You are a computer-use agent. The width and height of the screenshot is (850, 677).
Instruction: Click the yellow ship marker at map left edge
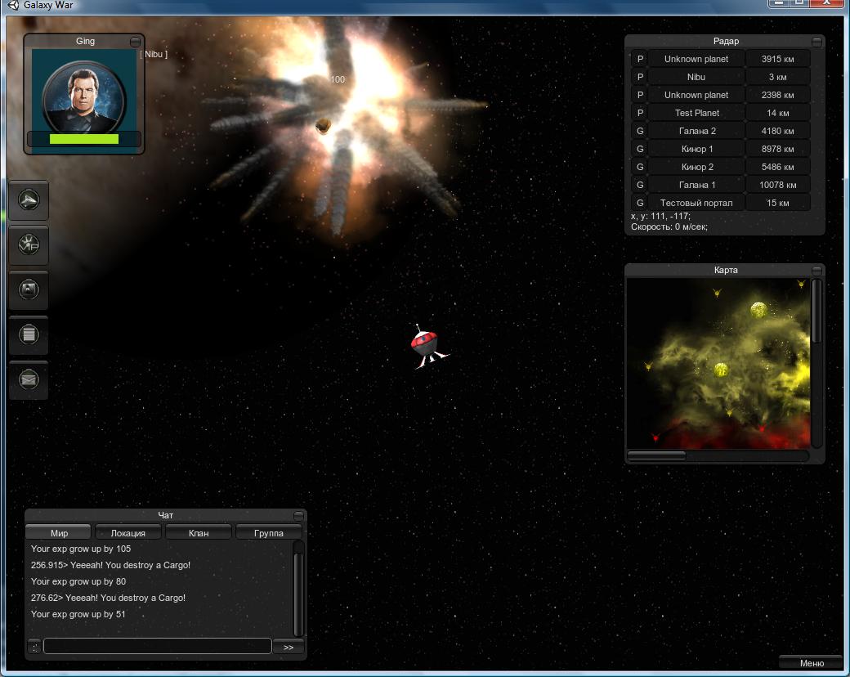[x=648, y=366]
